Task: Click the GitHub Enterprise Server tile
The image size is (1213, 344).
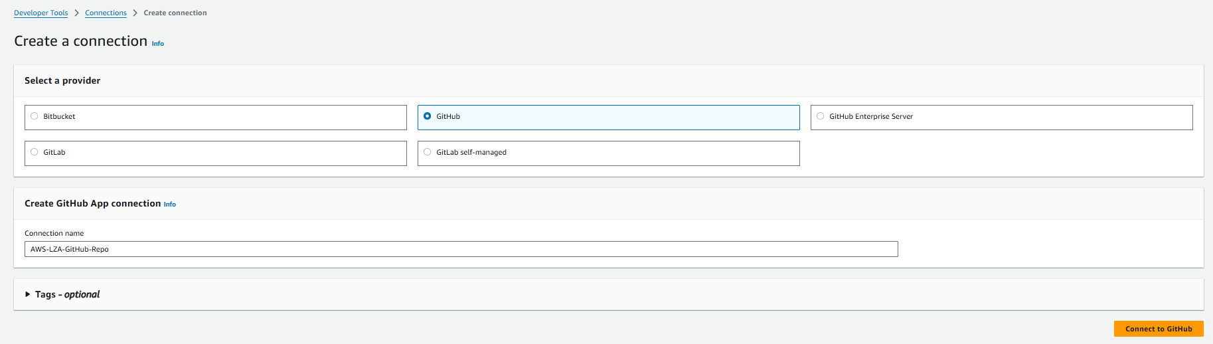Action: (1002, 118)
